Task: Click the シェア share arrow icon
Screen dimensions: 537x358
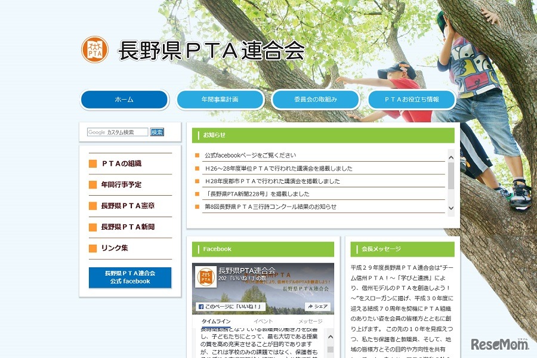Action: 310,306
